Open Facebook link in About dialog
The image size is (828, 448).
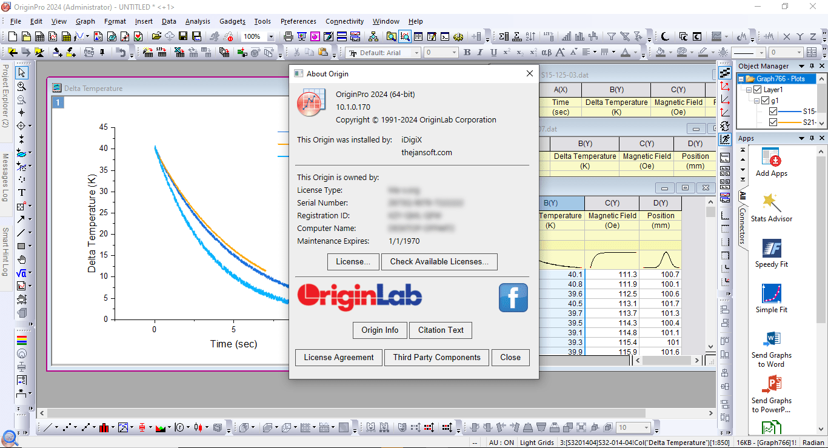coord(513,298)
